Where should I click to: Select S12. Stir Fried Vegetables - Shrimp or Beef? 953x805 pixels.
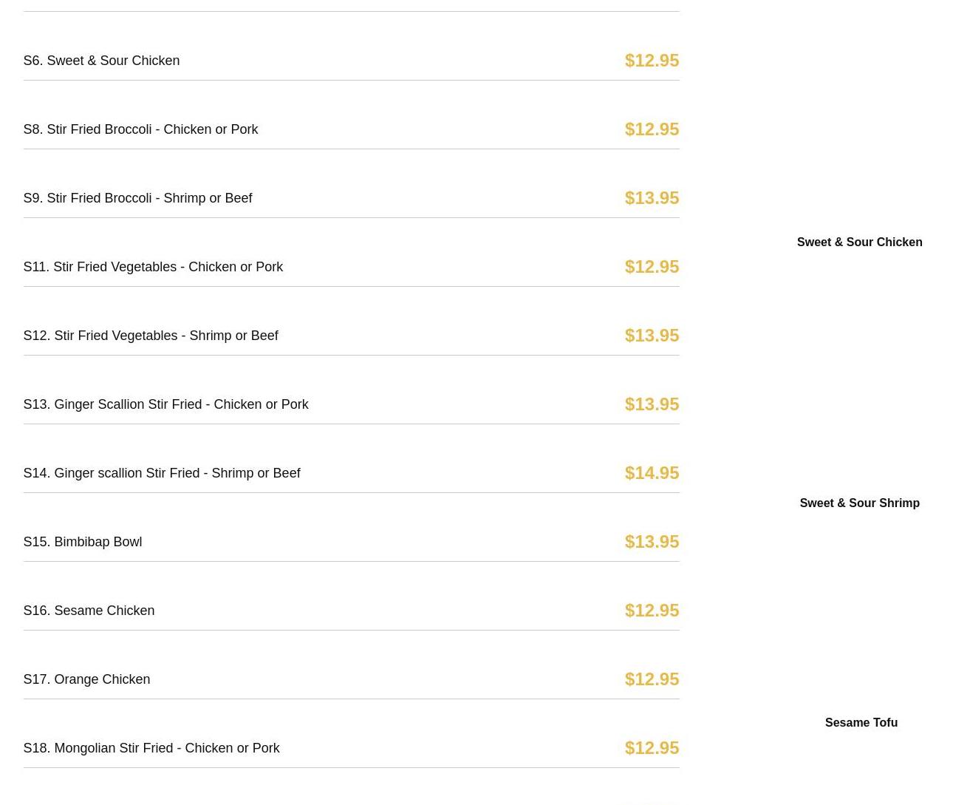click(151, 336)
